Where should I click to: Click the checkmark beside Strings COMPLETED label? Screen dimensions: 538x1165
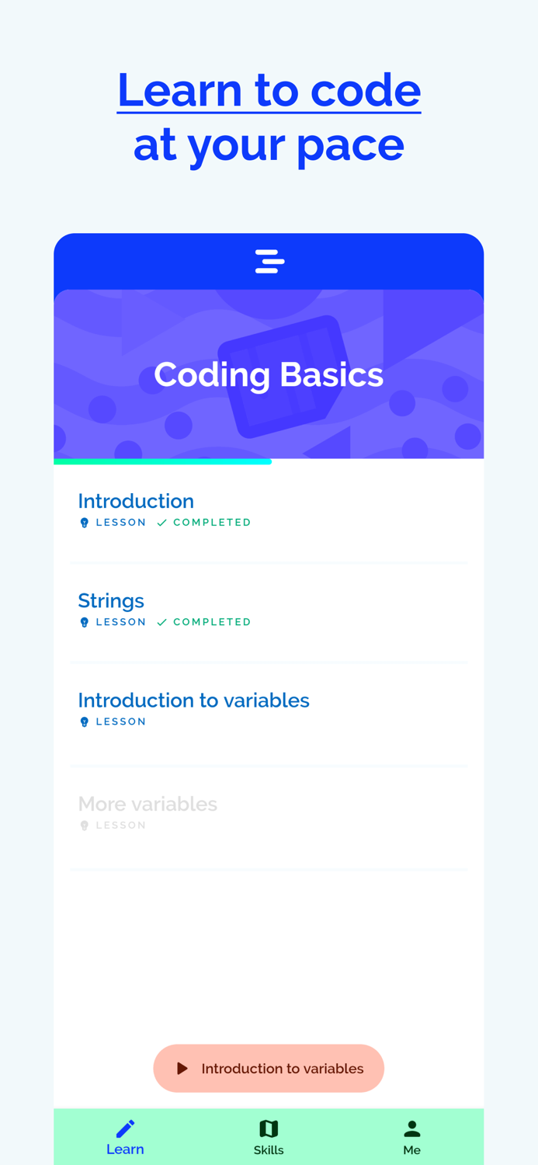tap(161, 621)
